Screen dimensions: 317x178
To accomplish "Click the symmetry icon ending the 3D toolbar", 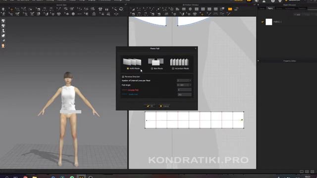I will pyautogui.click(x=116, y=14).
